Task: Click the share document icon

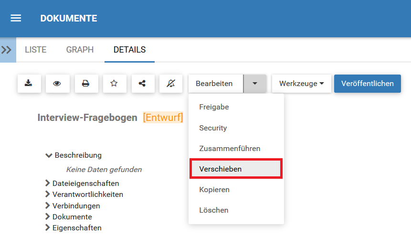Action: click(142, 84)
